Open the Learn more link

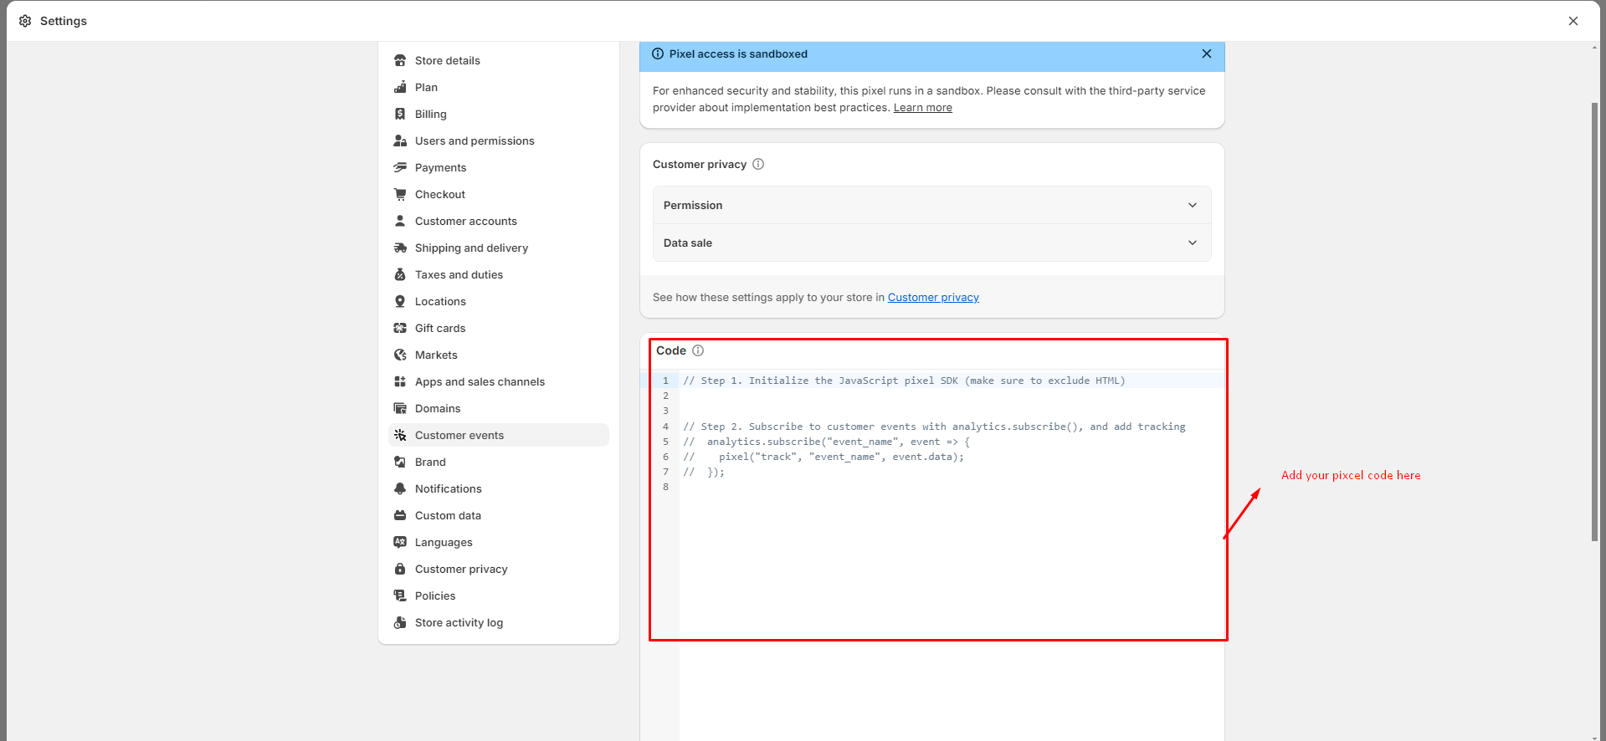[922, 107]
